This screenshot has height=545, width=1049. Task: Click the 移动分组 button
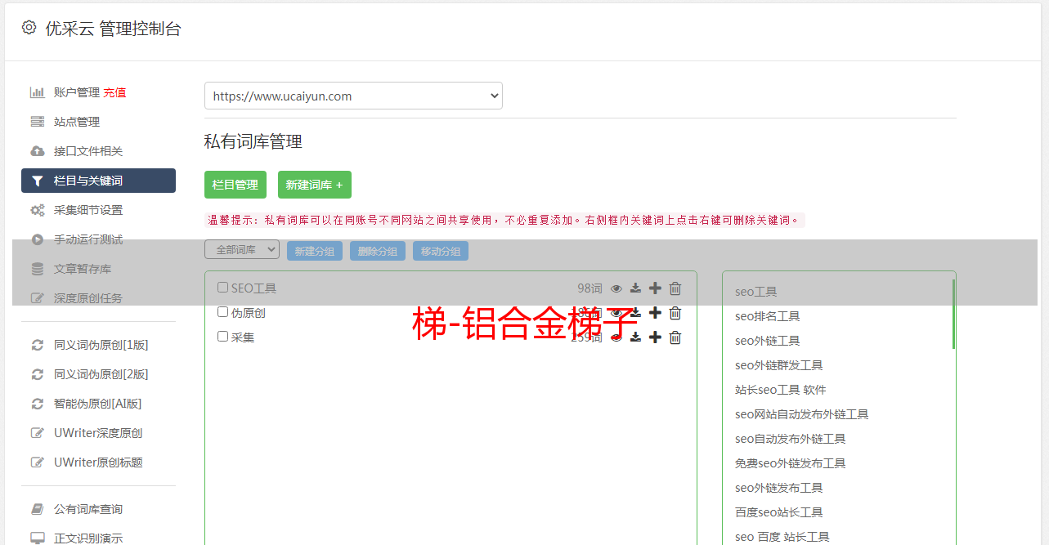point(441,251)
